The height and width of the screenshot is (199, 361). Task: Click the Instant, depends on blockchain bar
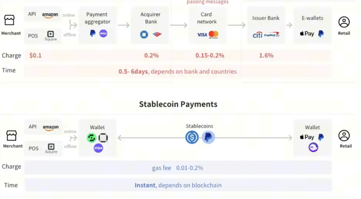(178, 185)
